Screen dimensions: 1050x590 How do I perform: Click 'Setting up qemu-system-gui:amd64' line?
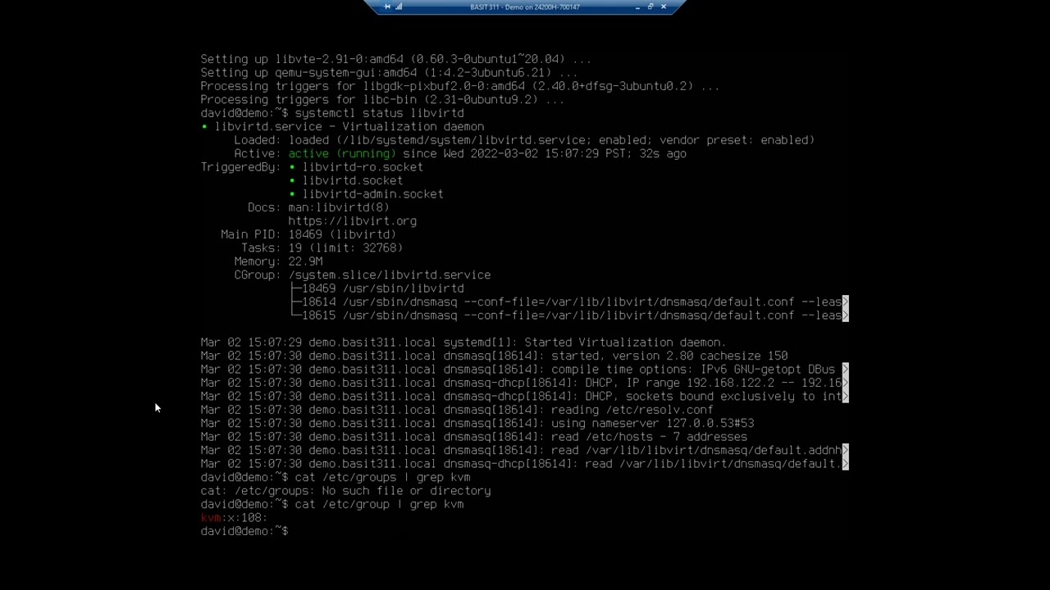(x=390, y=73)
